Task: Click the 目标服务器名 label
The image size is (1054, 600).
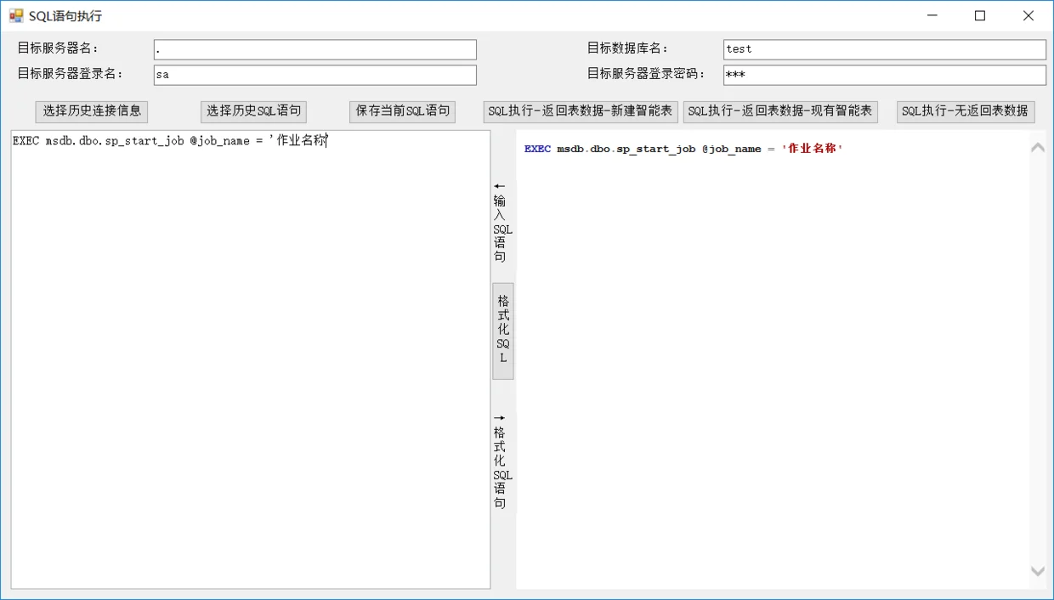Action: tap(59, 48)
